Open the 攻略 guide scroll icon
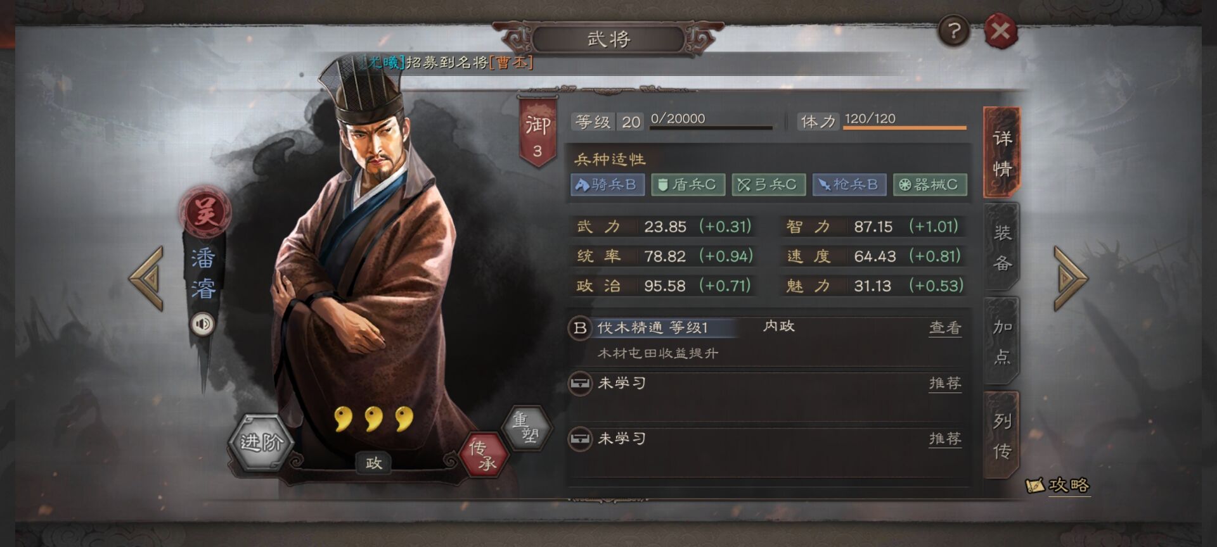The width and height of the screenshot is (1217, 547). point(1057,485)
